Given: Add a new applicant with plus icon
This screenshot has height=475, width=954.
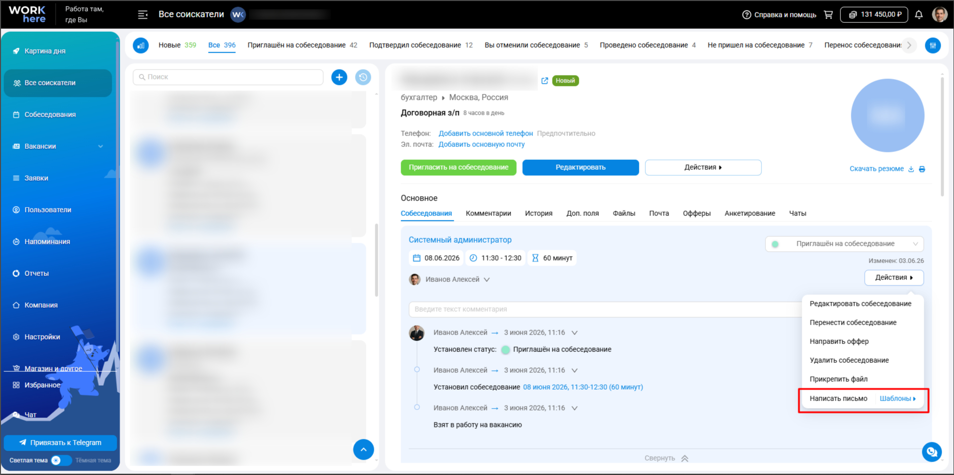Looking at the screenshot, I should coord(339,77).
